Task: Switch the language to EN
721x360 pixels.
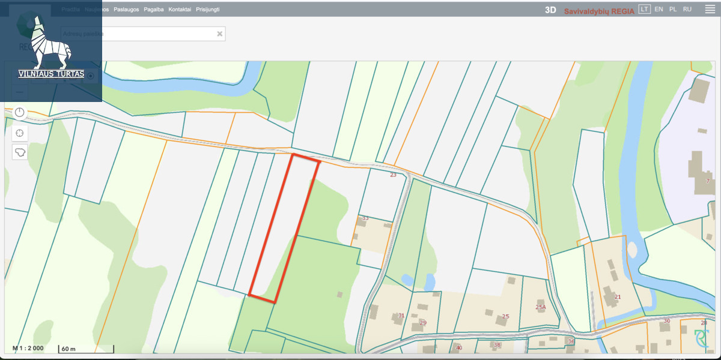Action: pos(659,10)
